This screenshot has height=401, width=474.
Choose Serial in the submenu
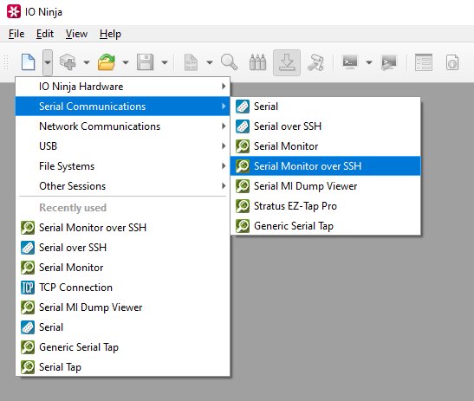coord(325,107)
